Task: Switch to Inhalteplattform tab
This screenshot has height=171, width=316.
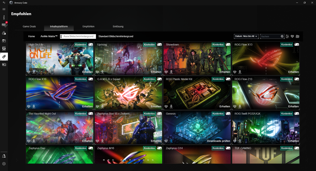Action: [x=59, y=27]
